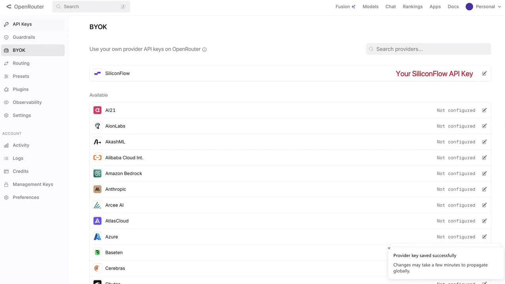
Task: Select the SiliconFlow provider name
Action: [118, 73]
